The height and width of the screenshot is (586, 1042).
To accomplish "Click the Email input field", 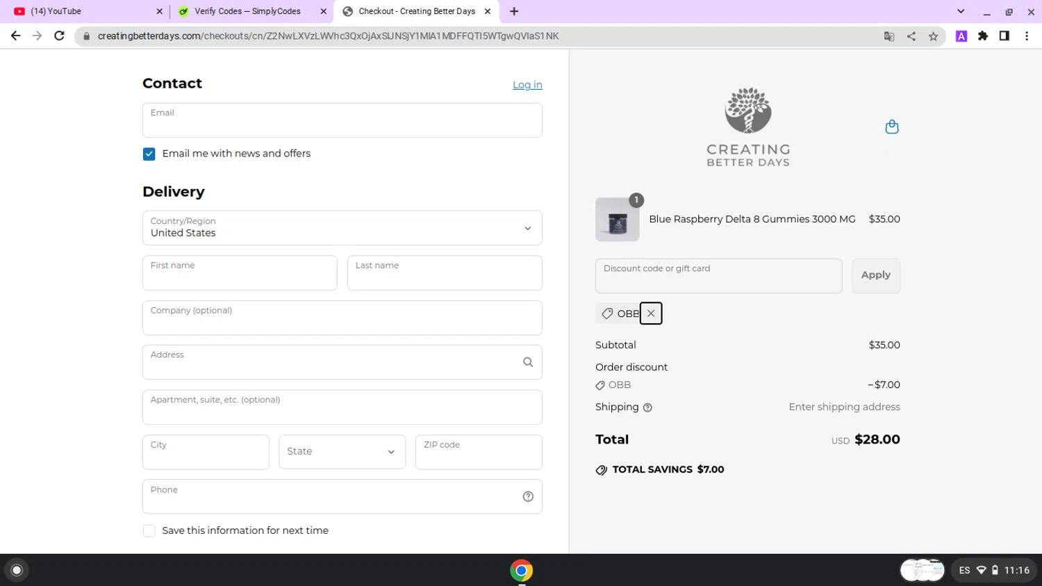I will pos(342,120).
